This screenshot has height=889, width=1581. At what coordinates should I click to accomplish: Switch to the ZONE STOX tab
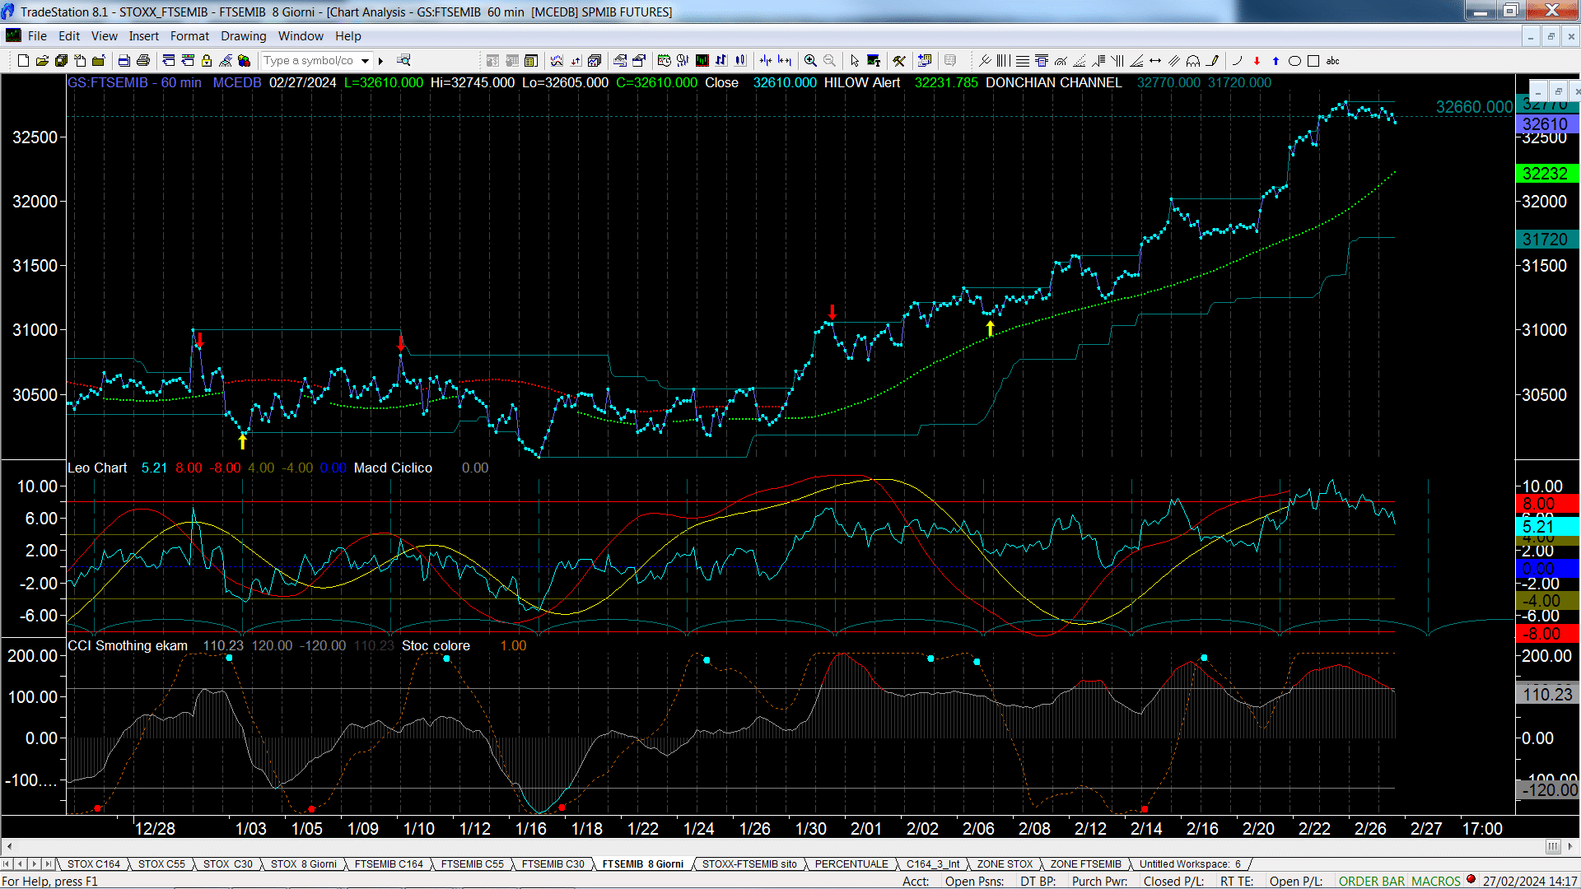click(x=1005, y=864)
